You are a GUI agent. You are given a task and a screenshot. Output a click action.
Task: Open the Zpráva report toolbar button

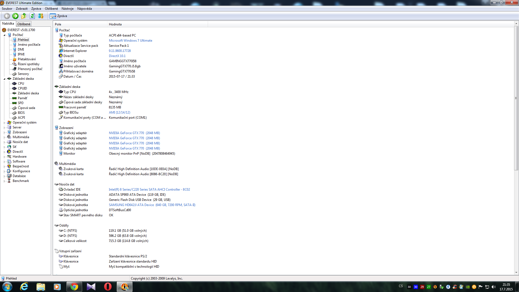point(58,16)
